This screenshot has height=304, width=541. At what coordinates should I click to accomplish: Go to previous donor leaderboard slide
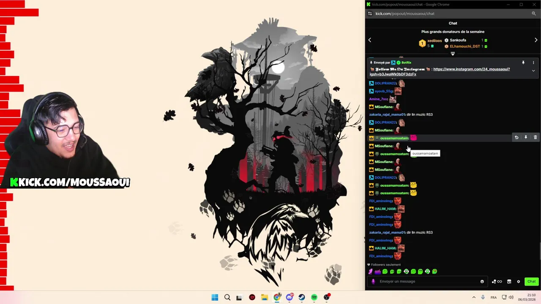pyautogui.click(x=369, y=40)
